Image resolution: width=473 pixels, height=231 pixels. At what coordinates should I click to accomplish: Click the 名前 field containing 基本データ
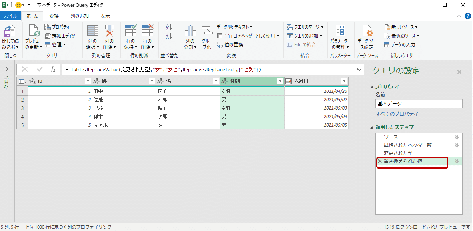tap(419, 104)
